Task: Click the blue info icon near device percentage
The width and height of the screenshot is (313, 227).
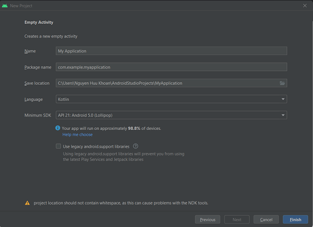Action: pos(58,128)
